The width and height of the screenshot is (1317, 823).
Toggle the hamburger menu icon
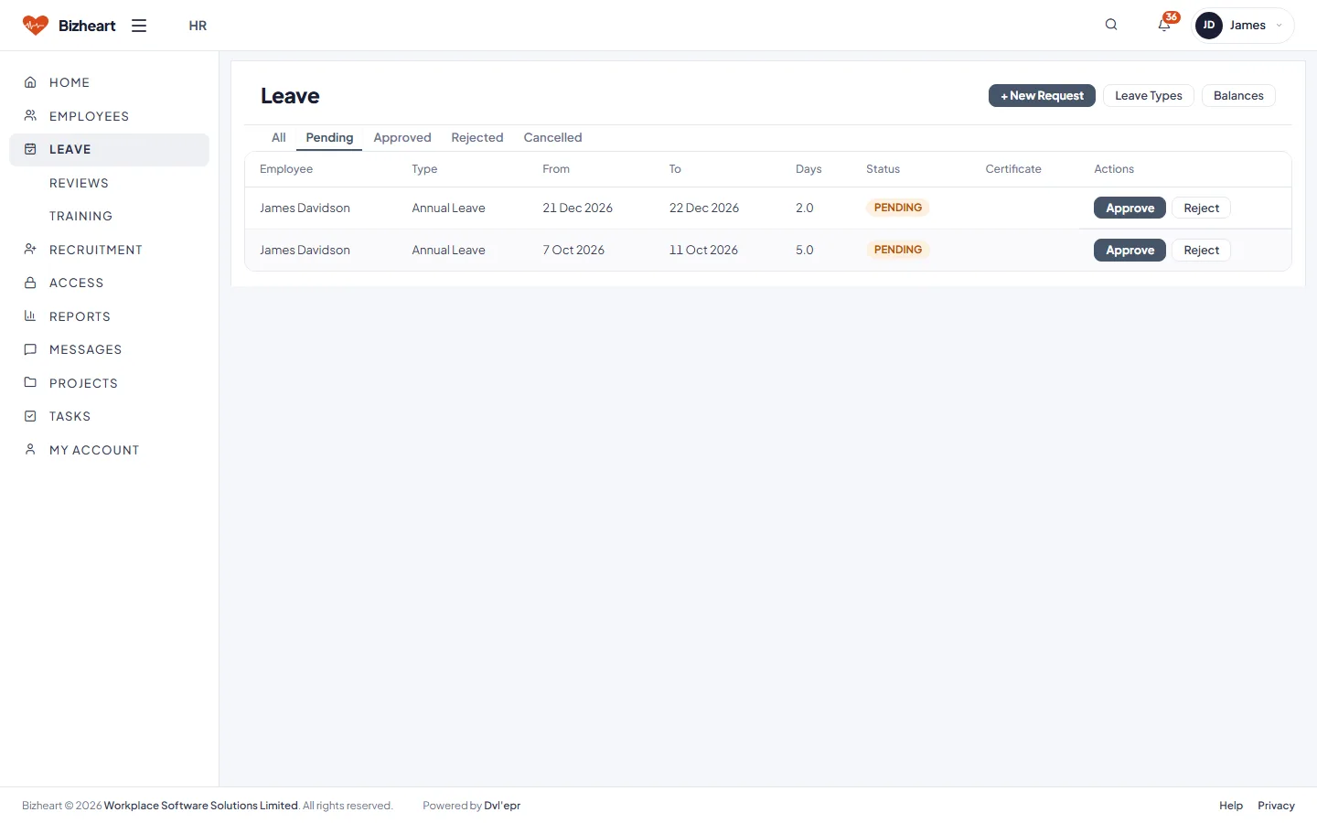click(139, 26)
